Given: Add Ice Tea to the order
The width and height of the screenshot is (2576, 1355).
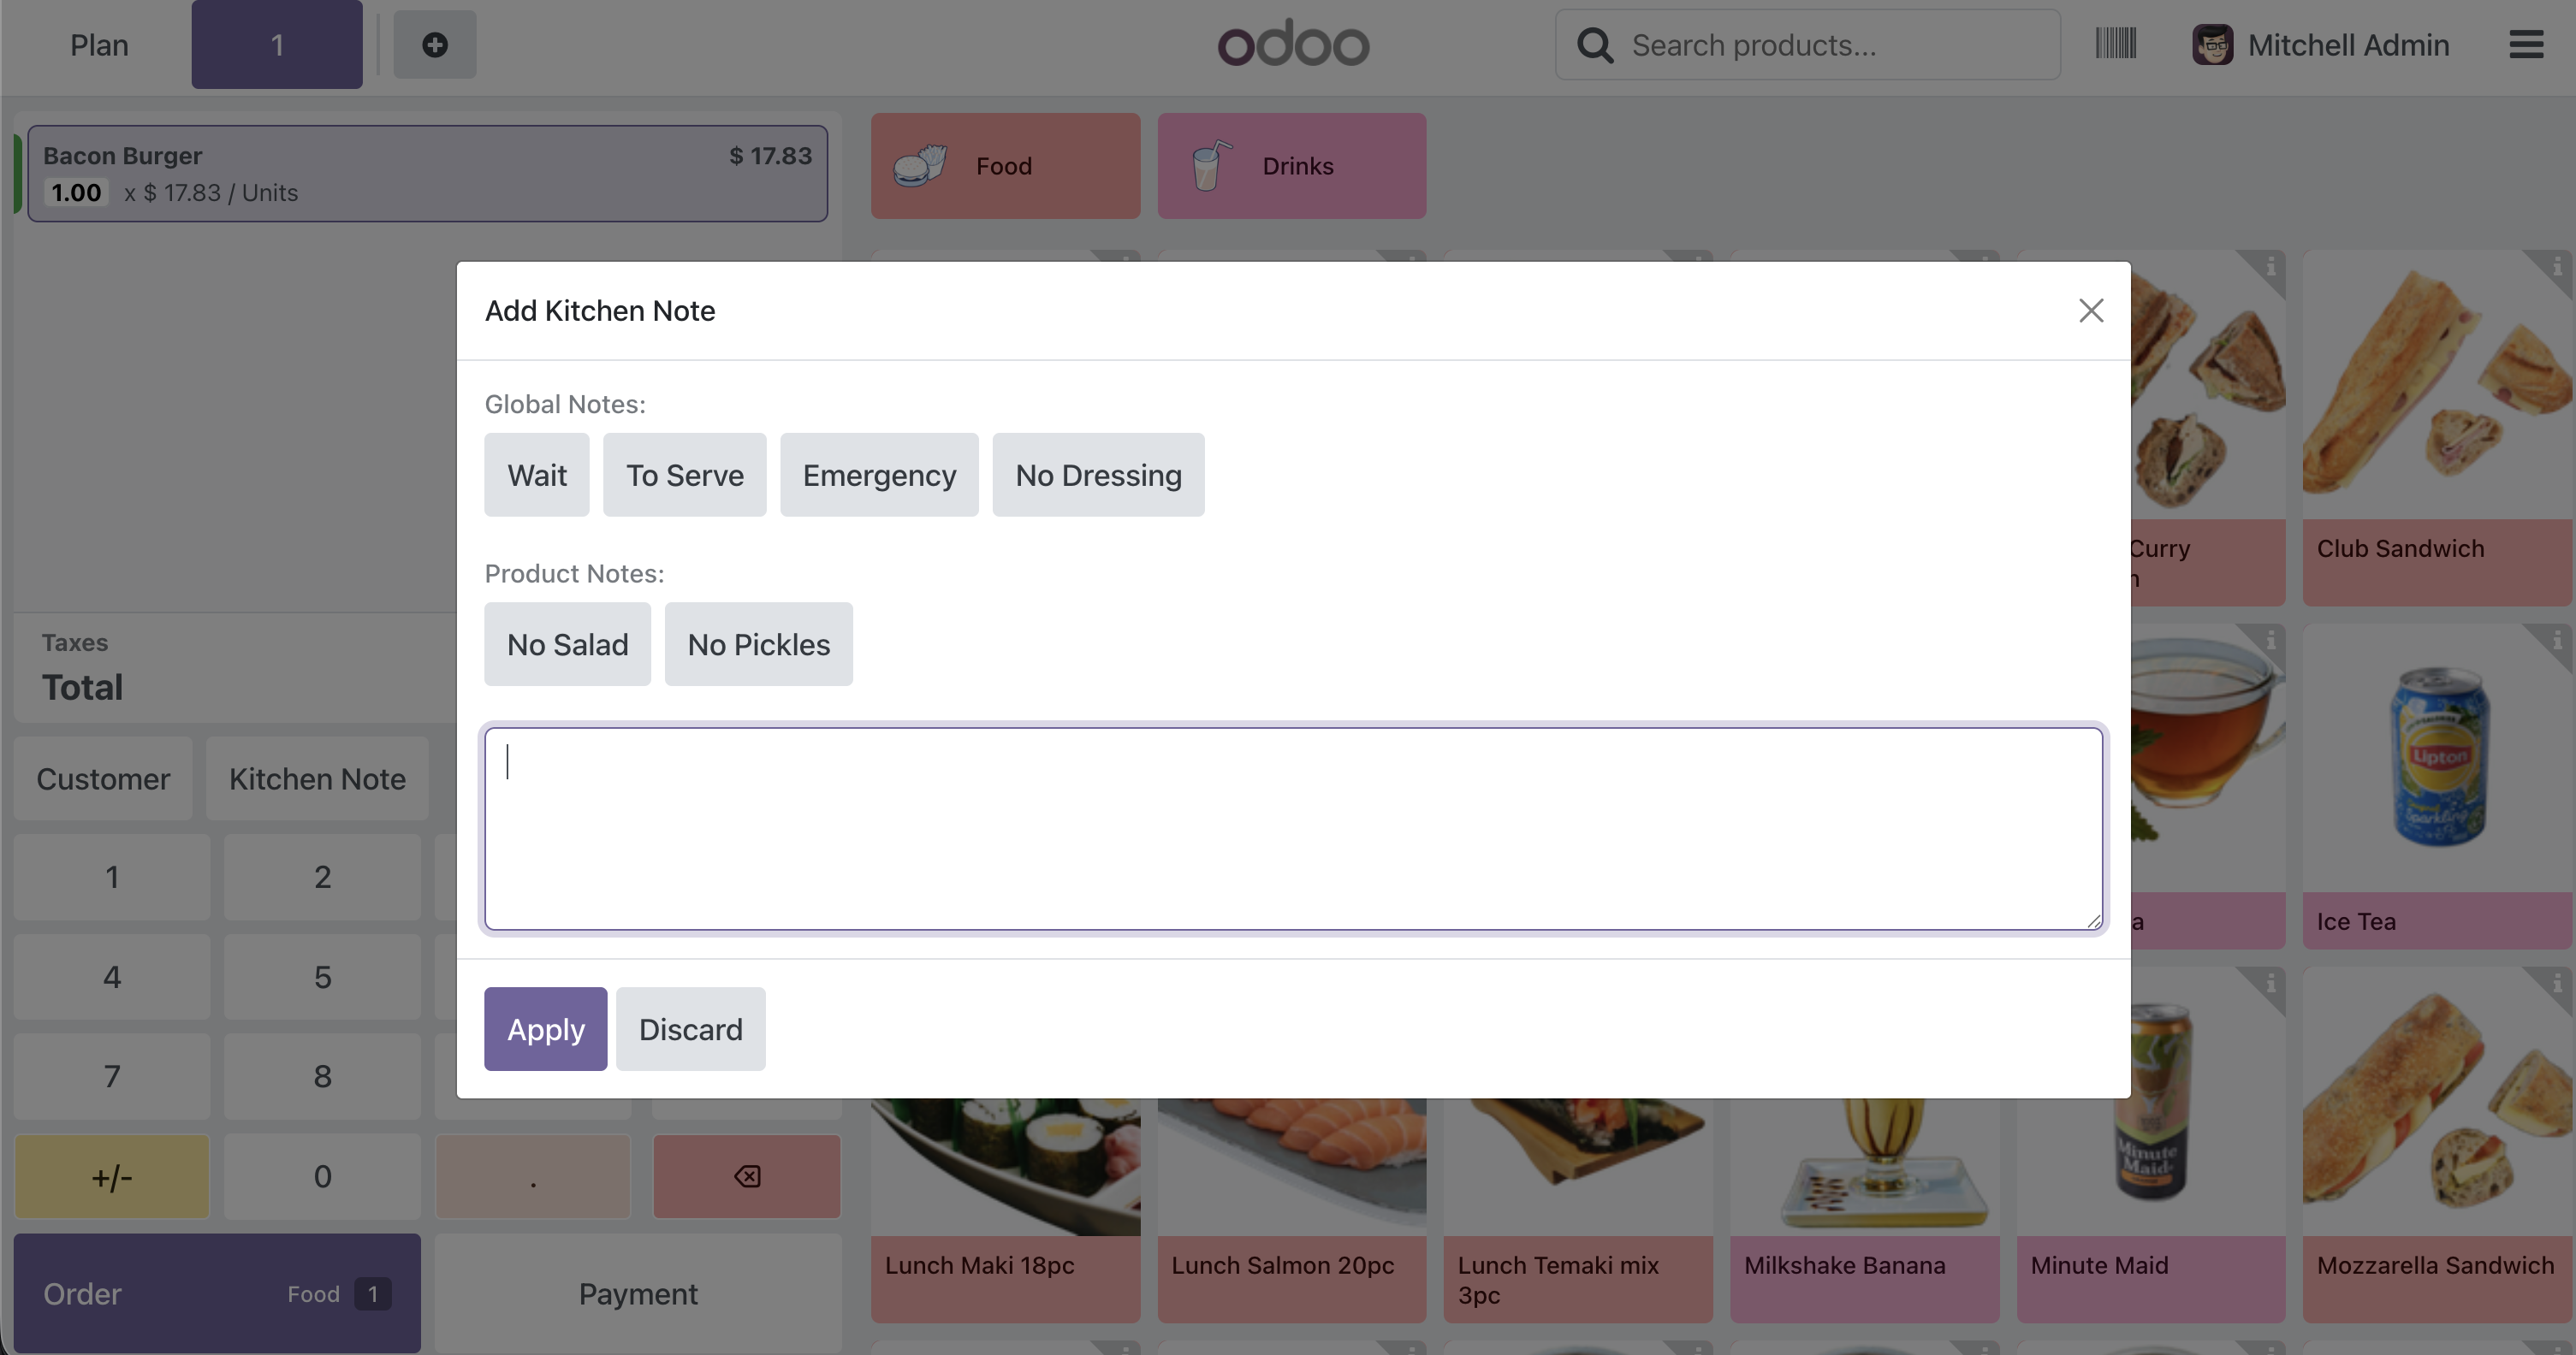Looking at the screenshot, I should tap(2437, 786).
